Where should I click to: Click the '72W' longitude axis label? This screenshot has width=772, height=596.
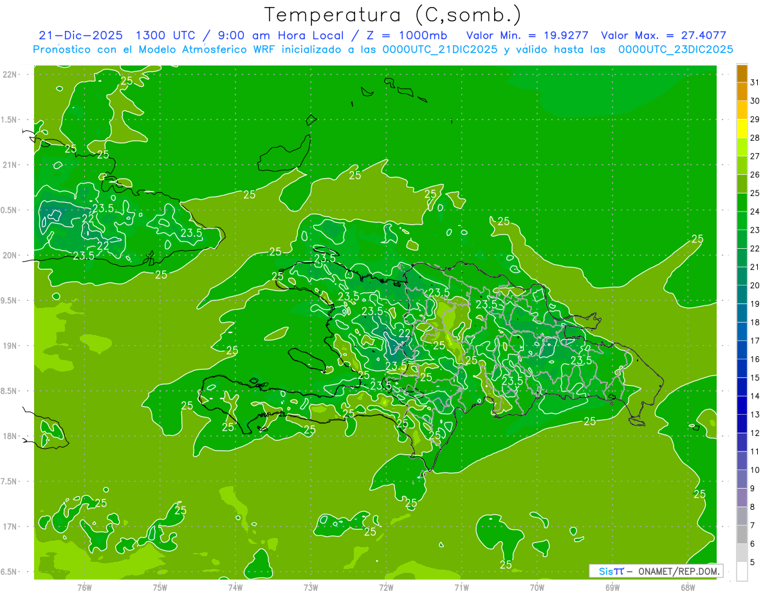[386, 587]
